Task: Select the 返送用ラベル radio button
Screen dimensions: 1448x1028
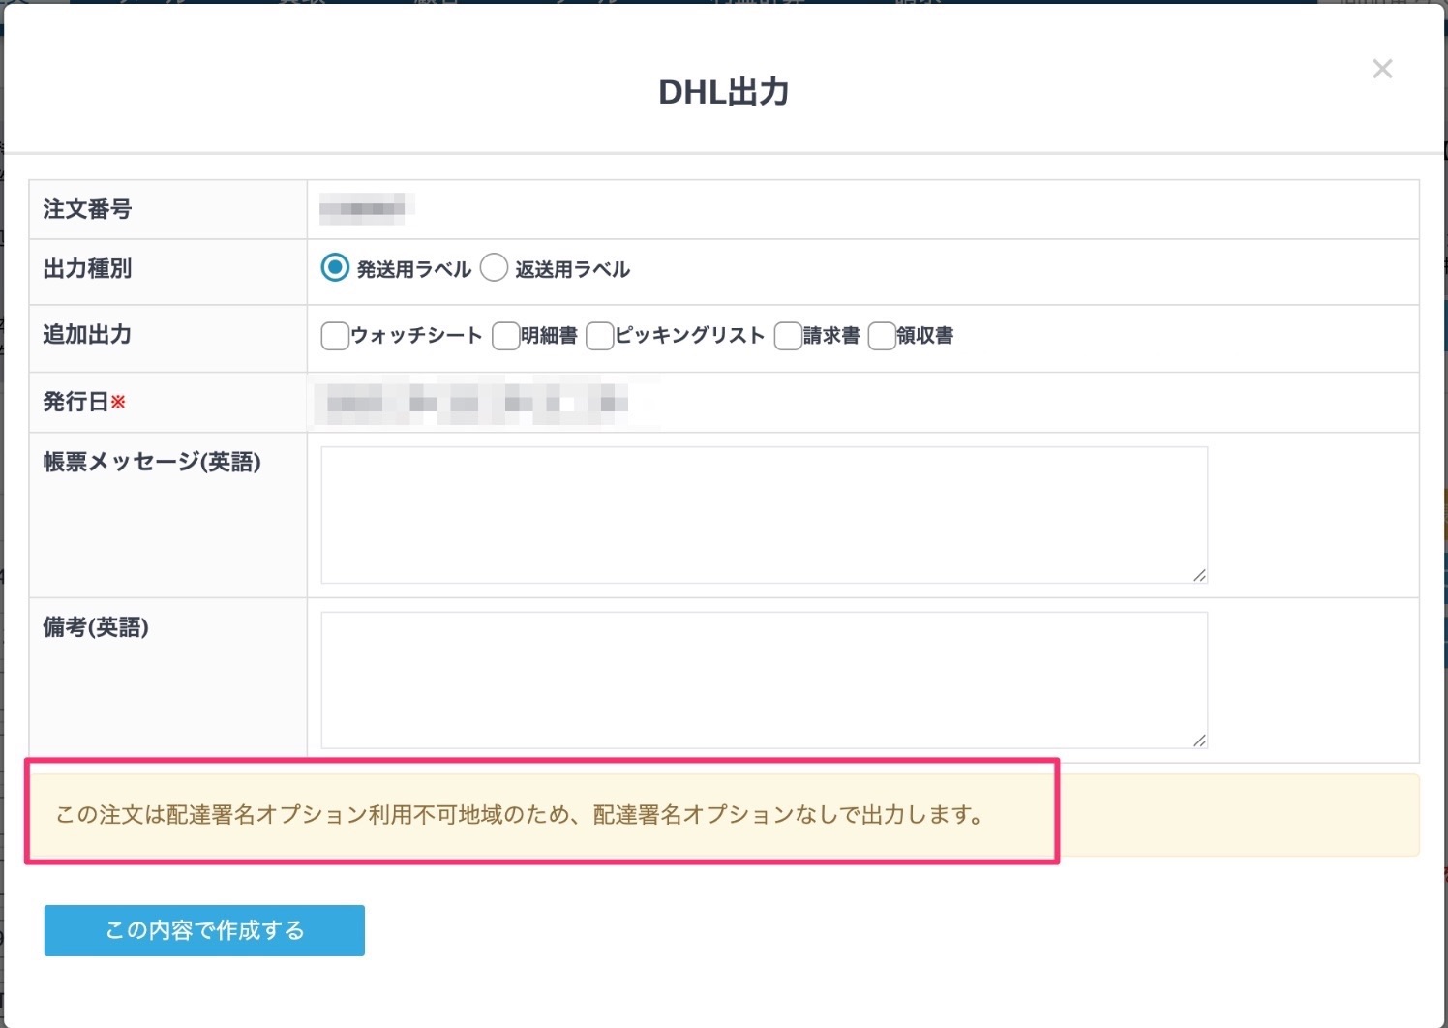Action: pos(494,268)
